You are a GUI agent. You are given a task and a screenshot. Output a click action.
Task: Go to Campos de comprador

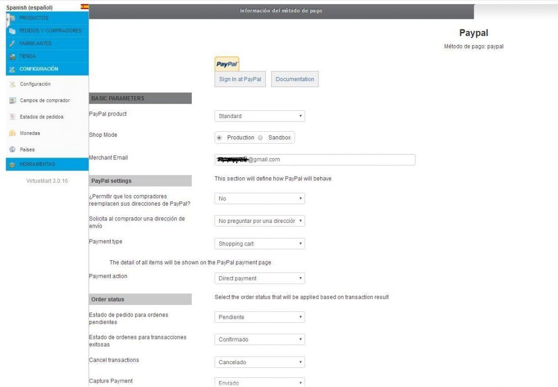45,101
